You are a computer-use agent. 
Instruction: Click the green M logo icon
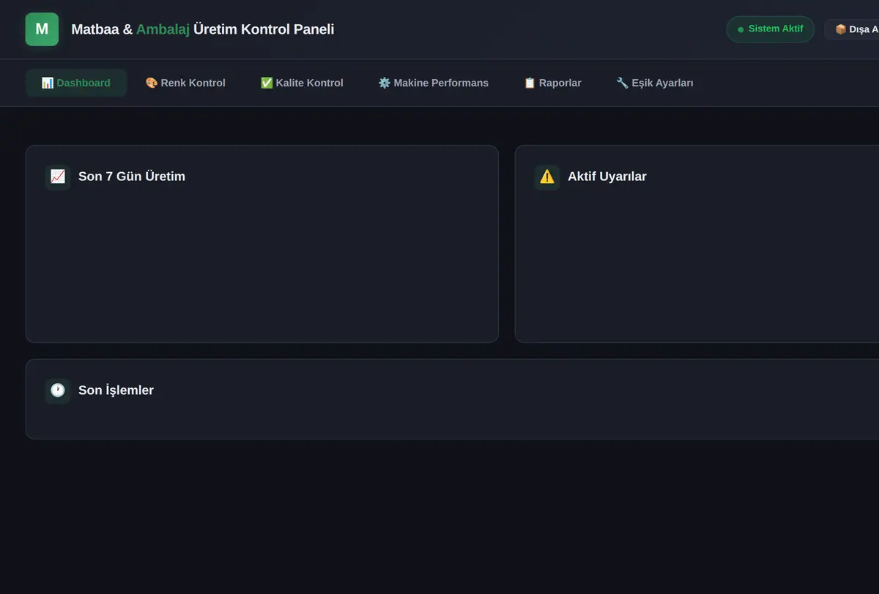click(42, 29)
